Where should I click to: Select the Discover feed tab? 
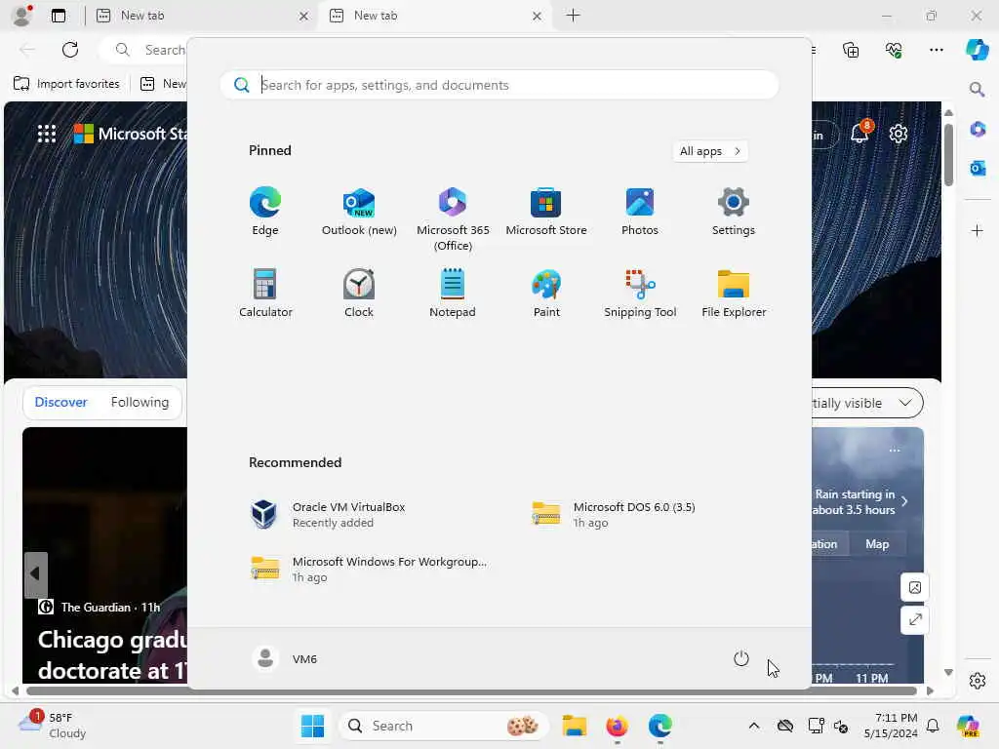[x=60, y=403]
